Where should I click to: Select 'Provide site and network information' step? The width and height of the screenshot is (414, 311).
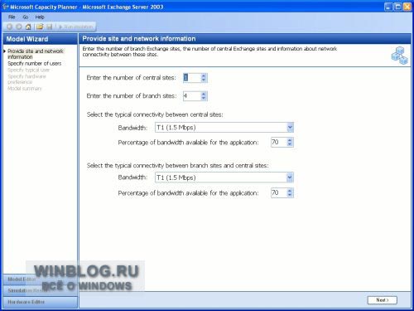[x=36, y=54]
